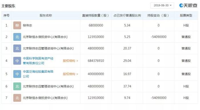Viewport: 200px width, 110px height.
Task: Click the 中 avatar for 中国泛海控股集团
Action: coord(17,74)
